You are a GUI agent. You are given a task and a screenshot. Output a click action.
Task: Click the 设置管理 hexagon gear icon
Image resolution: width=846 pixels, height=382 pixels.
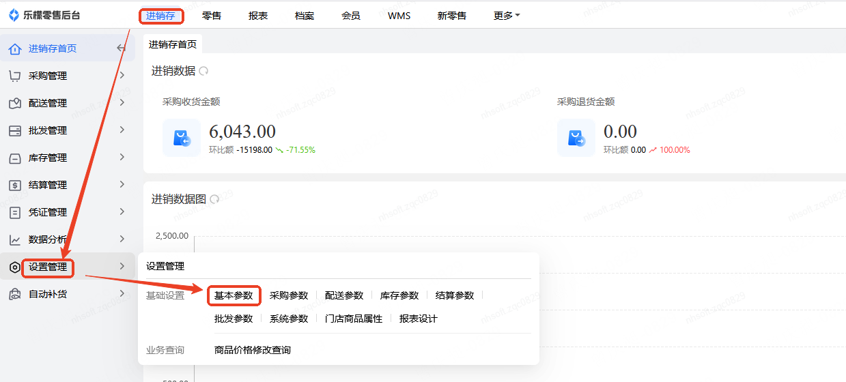[15, 267]
